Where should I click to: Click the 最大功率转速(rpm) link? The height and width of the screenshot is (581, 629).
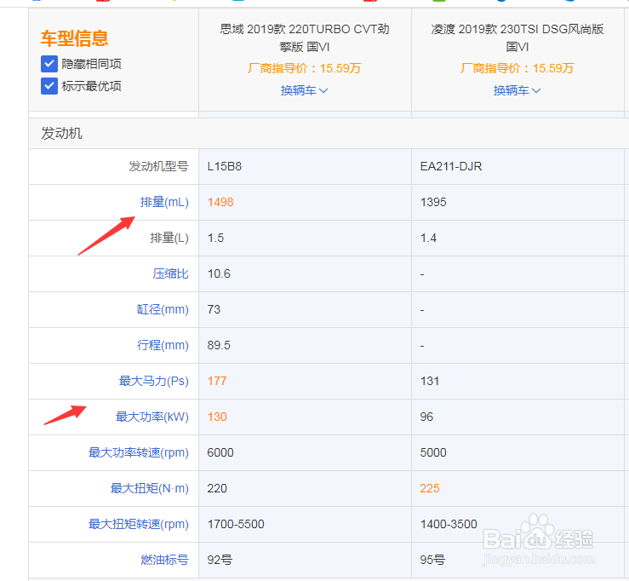click(x=139, y=452)
